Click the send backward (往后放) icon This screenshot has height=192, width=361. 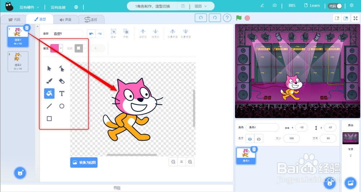[x=155, y=33]
